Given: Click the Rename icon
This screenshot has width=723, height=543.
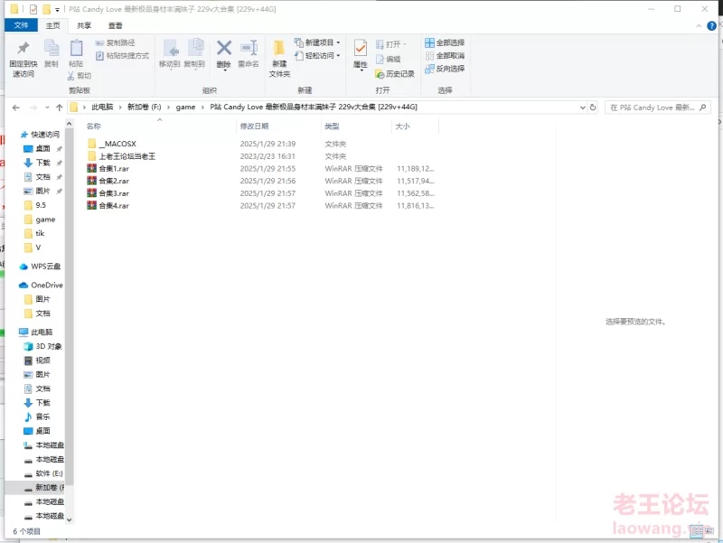Looking at the screenshot, I should point(249,48).
